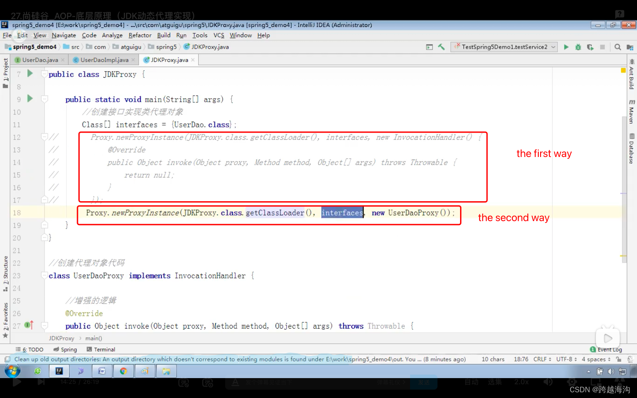Click the system tray volume icon
Image resolution: width=637 pixels, height=398 pixels.
(611, 371)
